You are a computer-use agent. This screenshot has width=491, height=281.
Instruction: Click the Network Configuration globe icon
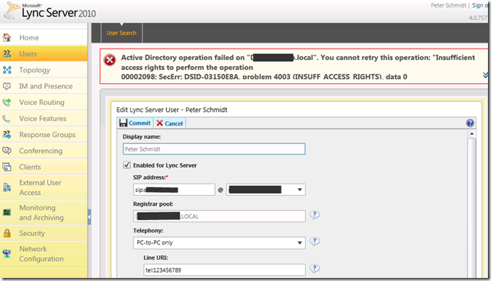(x=7, y=254)
